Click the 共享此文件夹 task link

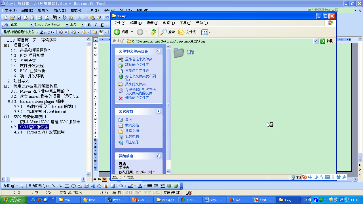coord(135,84)
